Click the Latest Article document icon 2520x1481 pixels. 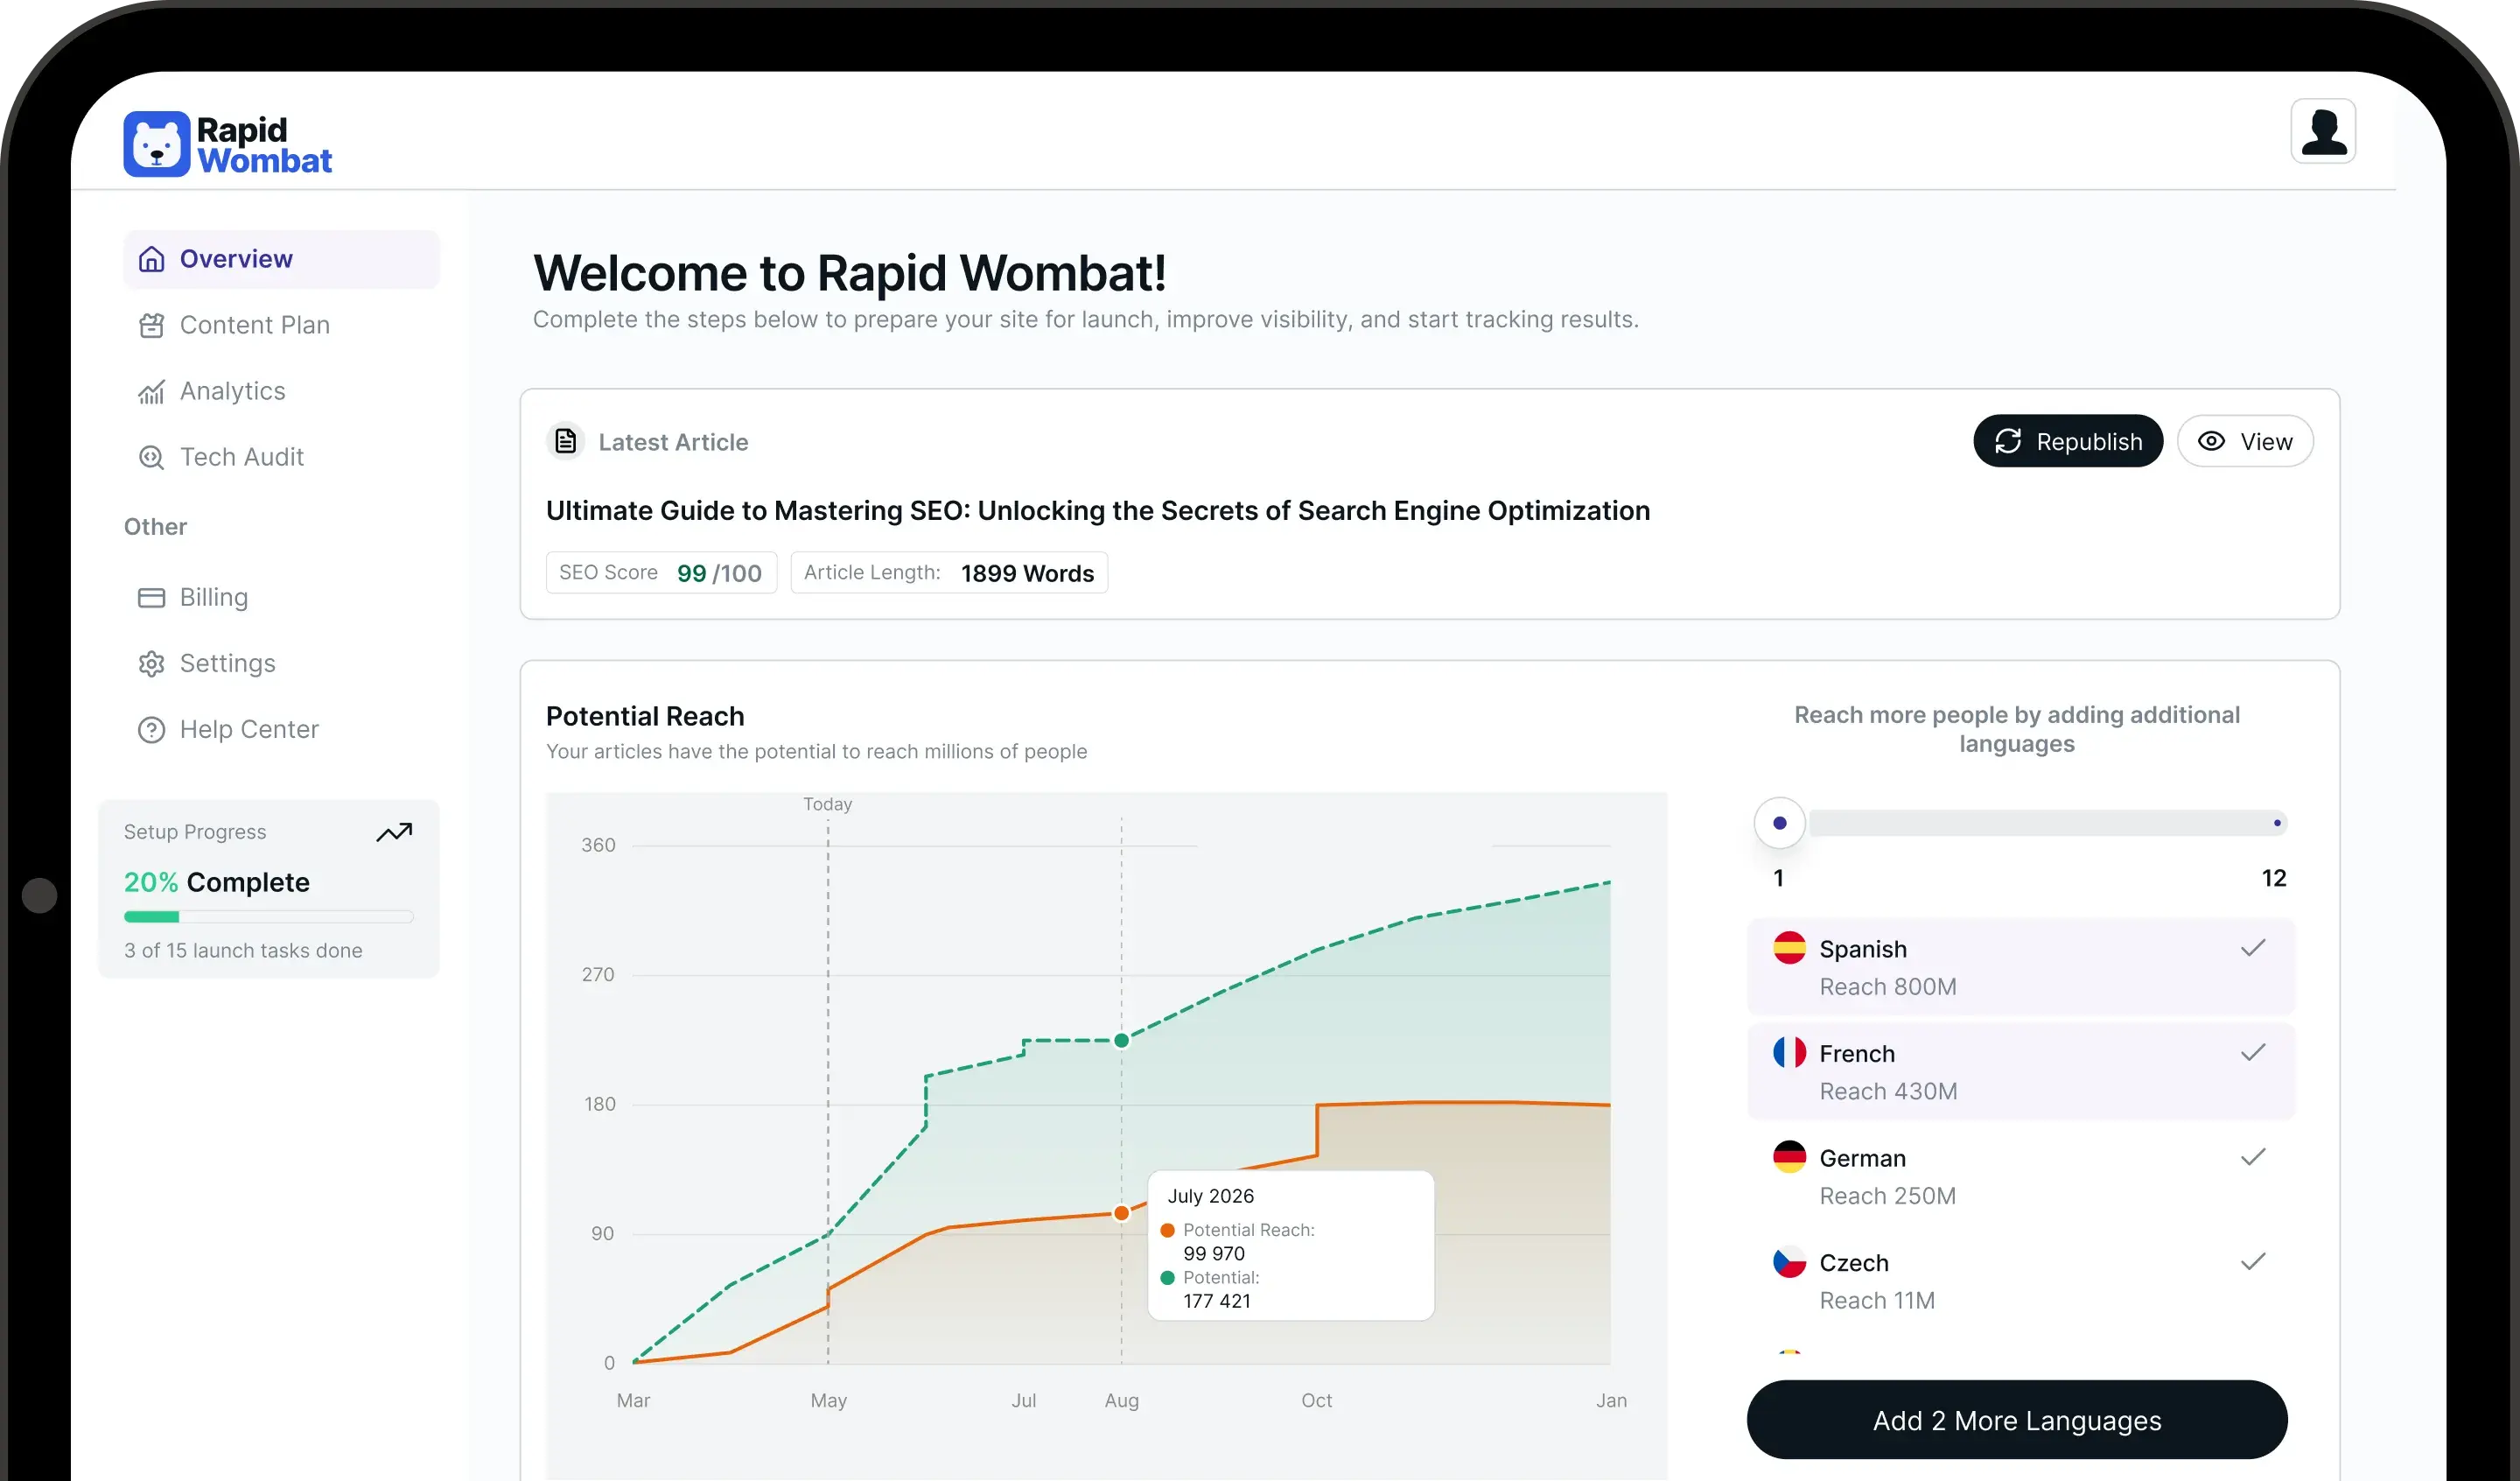[565, 440]
